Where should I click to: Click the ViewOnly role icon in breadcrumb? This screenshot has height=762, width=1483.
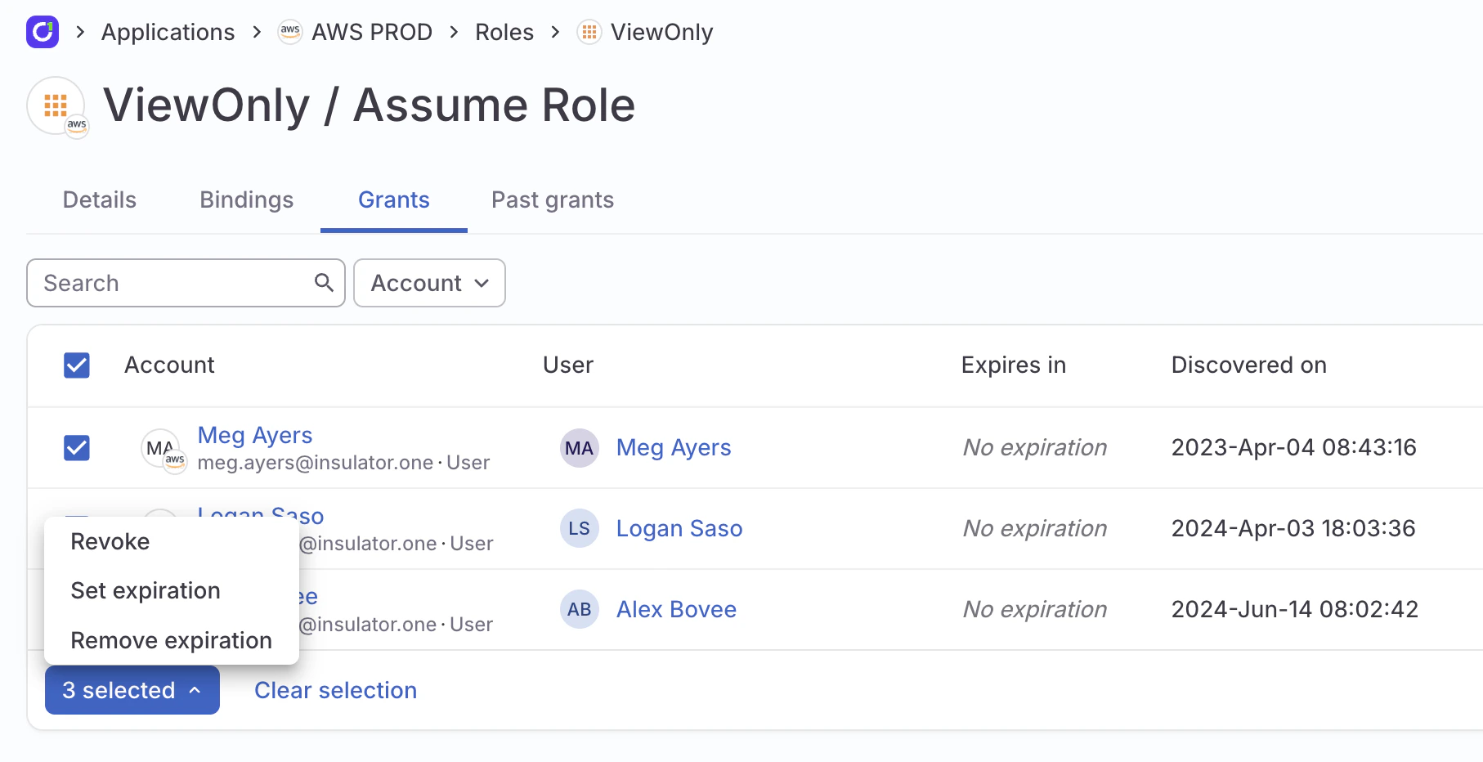[x=589, y=32]
